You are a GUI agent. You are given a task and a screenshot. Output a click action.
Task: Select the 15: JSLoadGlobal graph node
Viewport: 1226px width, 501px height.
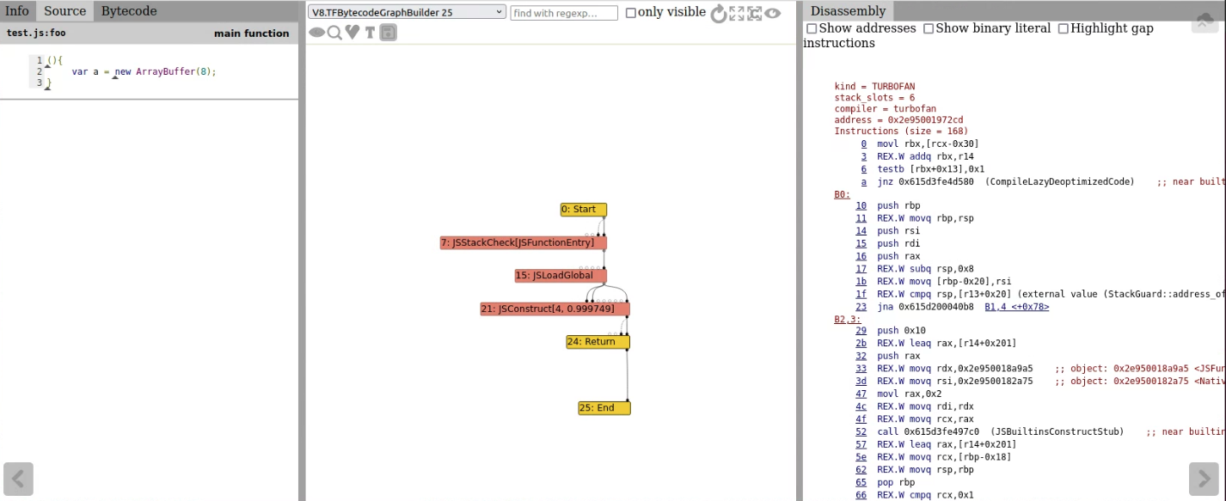tap(561, 276)
